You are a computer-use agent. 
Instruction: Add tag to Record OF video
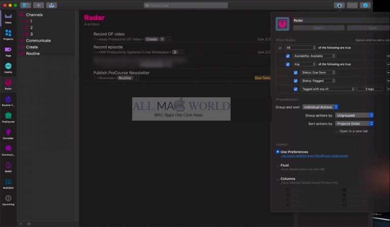click(x=169, y=39)
